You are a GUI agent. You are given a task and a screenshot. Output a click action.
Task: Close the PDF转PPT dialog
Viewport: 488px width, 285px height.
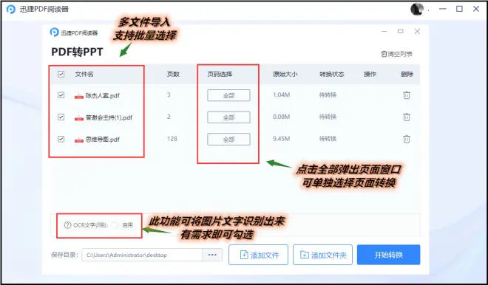coord(417,32)
